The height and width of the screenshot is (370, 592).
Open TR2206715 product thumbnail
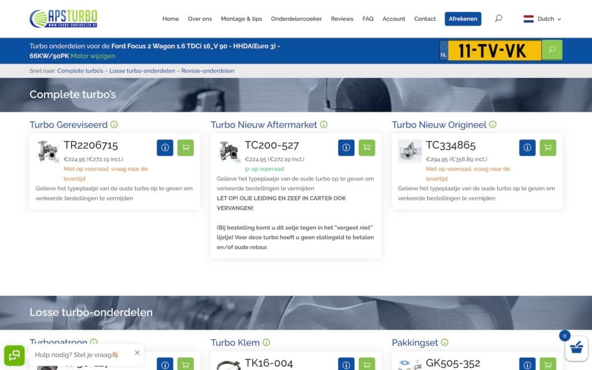click(47, 151)
